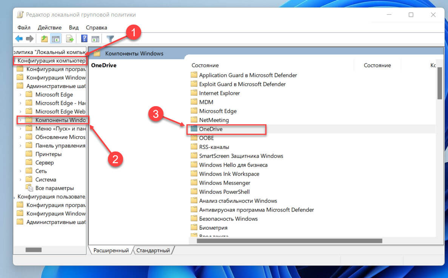Click the Filter funnel toolbar icon

pos(110,39)
